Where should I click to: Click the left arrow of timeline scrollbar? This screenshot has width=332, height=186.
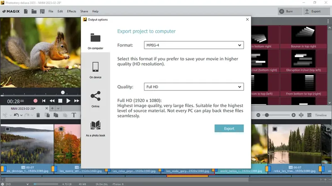pos(2,180)
